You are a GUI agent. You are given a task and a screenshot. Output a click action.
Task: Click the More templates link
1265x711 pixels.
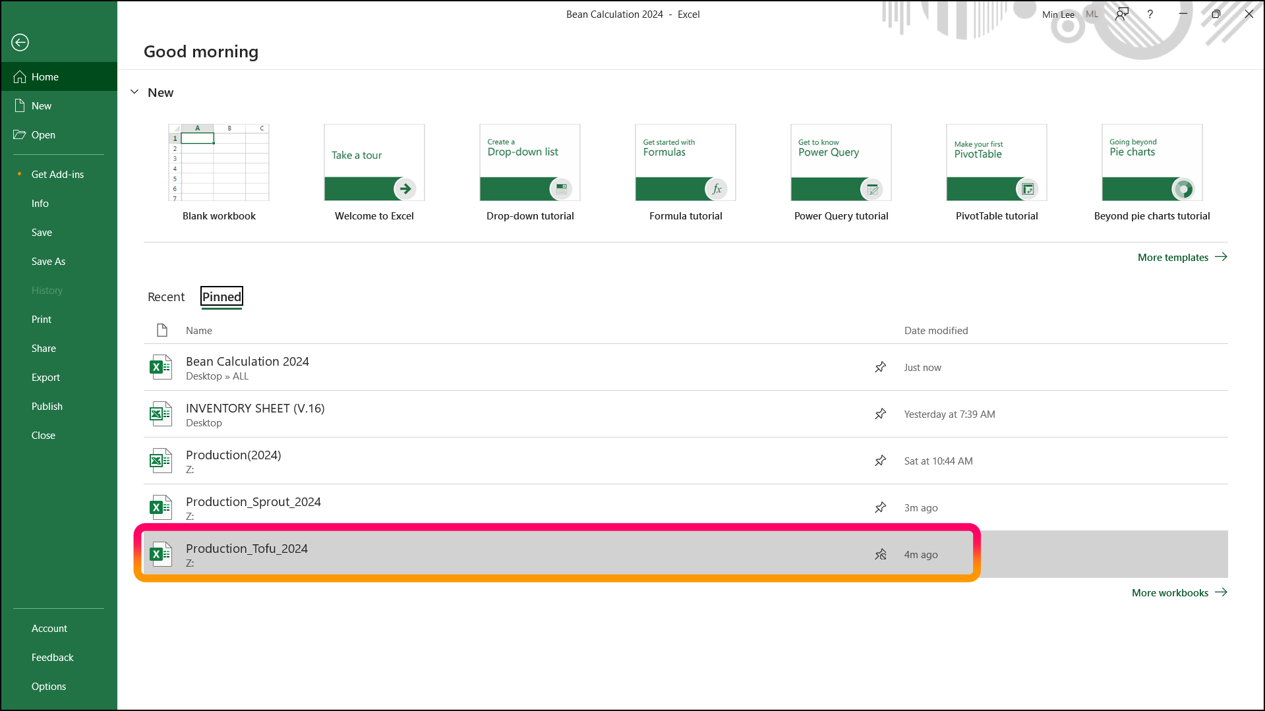(1182, 257)
